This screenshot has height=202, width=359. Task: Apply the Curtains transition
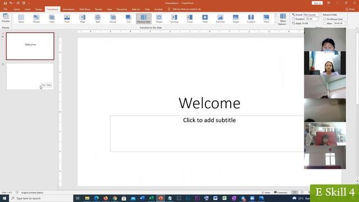251,19
